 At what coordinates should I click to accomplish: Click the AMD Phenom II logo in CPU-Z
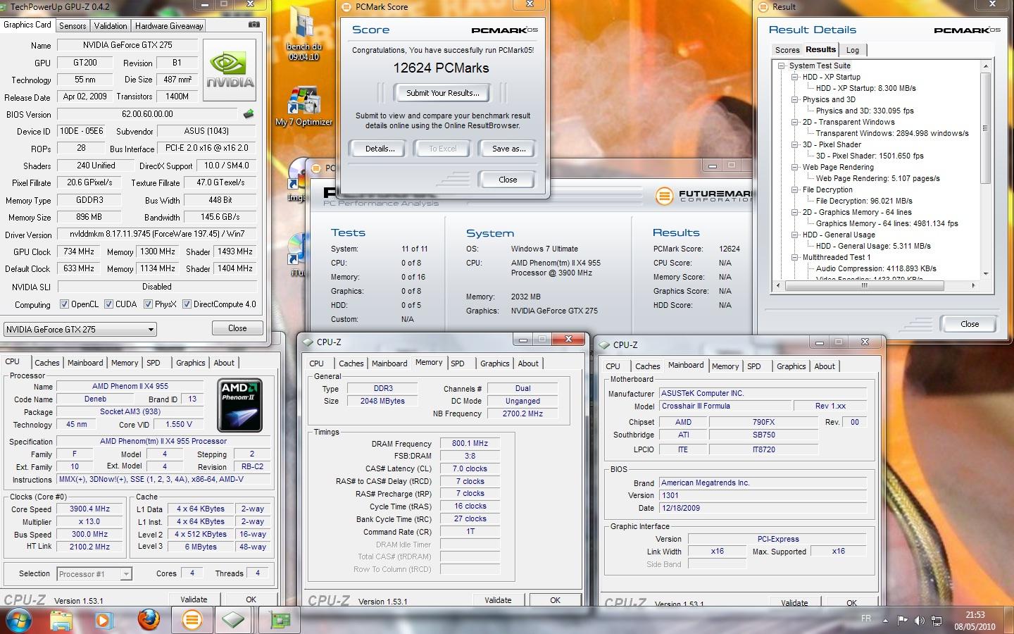point(240,405)
